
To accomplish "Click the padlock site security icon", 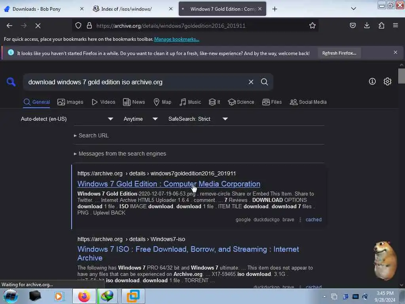I will 89,25.
